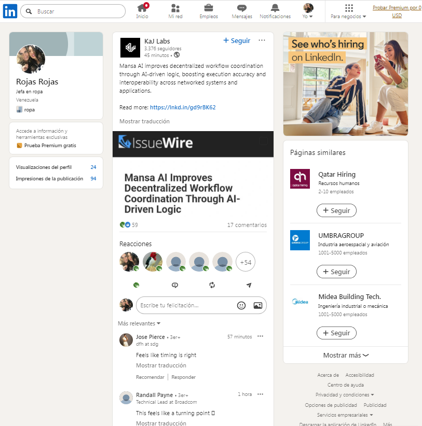Open Centro de ayuda footer link

[x=346, y=385]
